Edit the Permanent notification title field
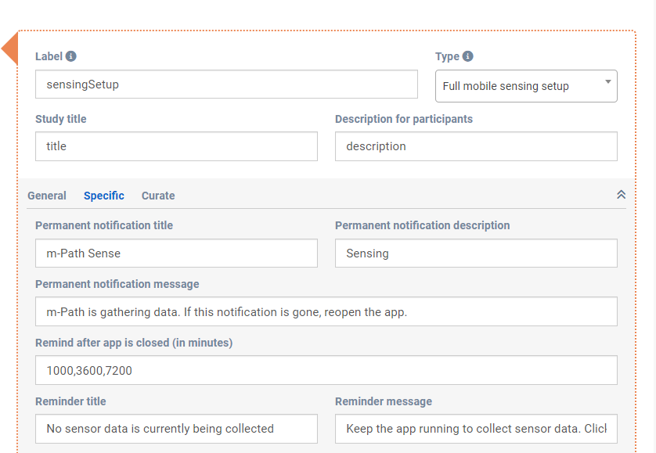Image resolution: width=656 pixels, height=453 pixels. click(x=176, y=253)
